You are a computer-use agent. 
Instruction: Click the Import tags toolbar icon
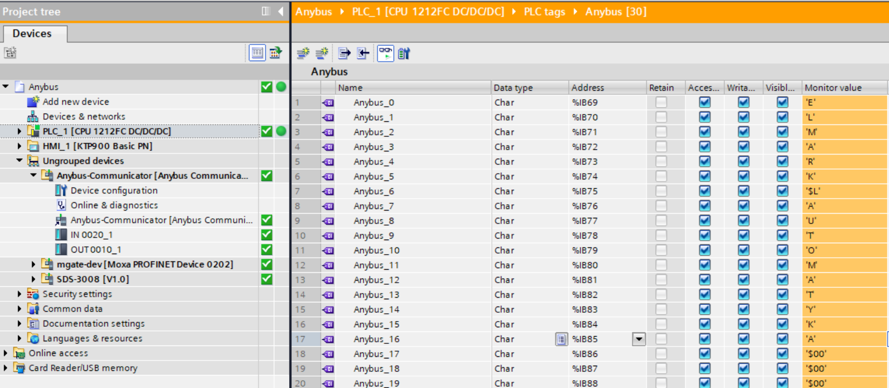[363, 53]
